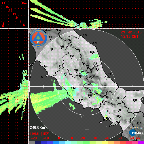This screenshot has height=144, width=144.
Task: Click the '11' km height label
Action: 14,14
